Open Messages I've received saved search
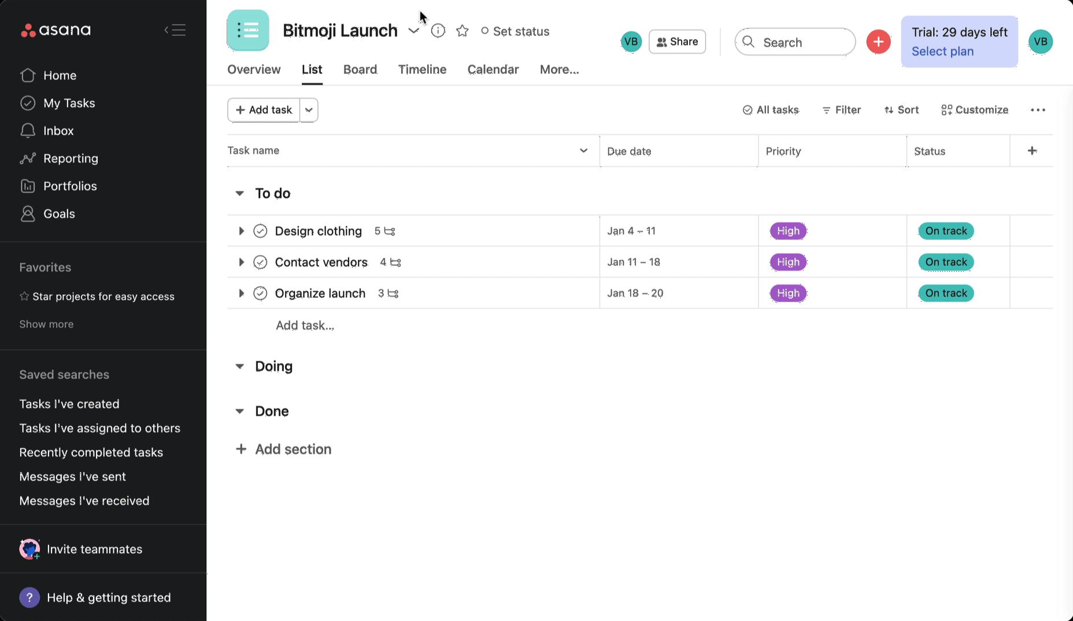1073x621 pixels. click(x=84, y=501)
